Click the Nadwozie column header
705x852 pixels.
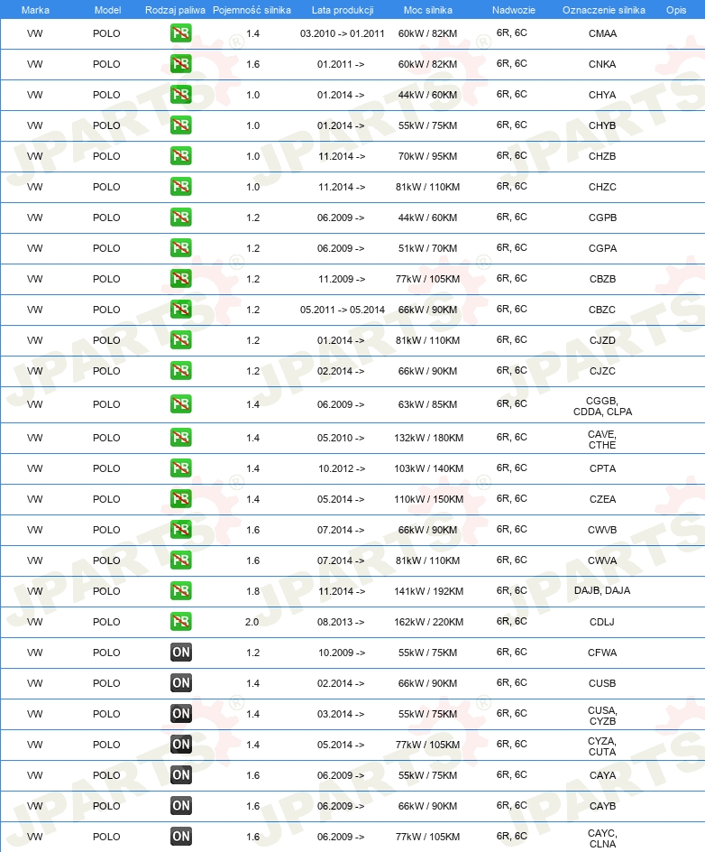[x=513, y=10]
